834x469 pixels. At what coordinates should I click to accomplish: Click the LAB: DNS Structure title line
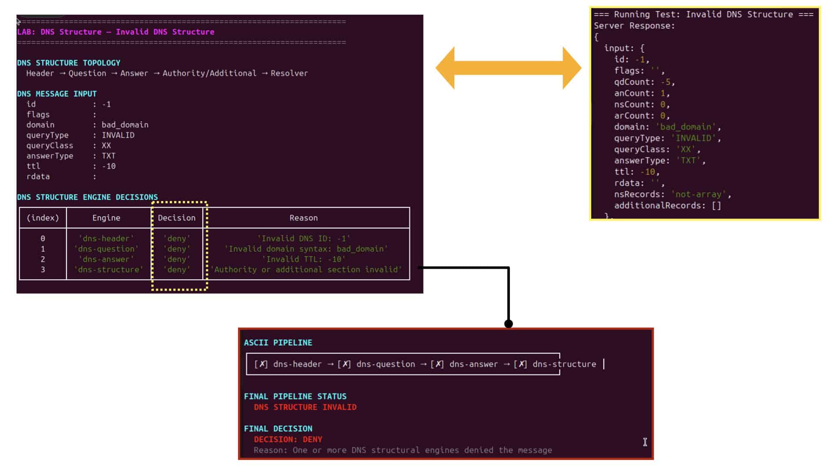click(x=116, y=32)
